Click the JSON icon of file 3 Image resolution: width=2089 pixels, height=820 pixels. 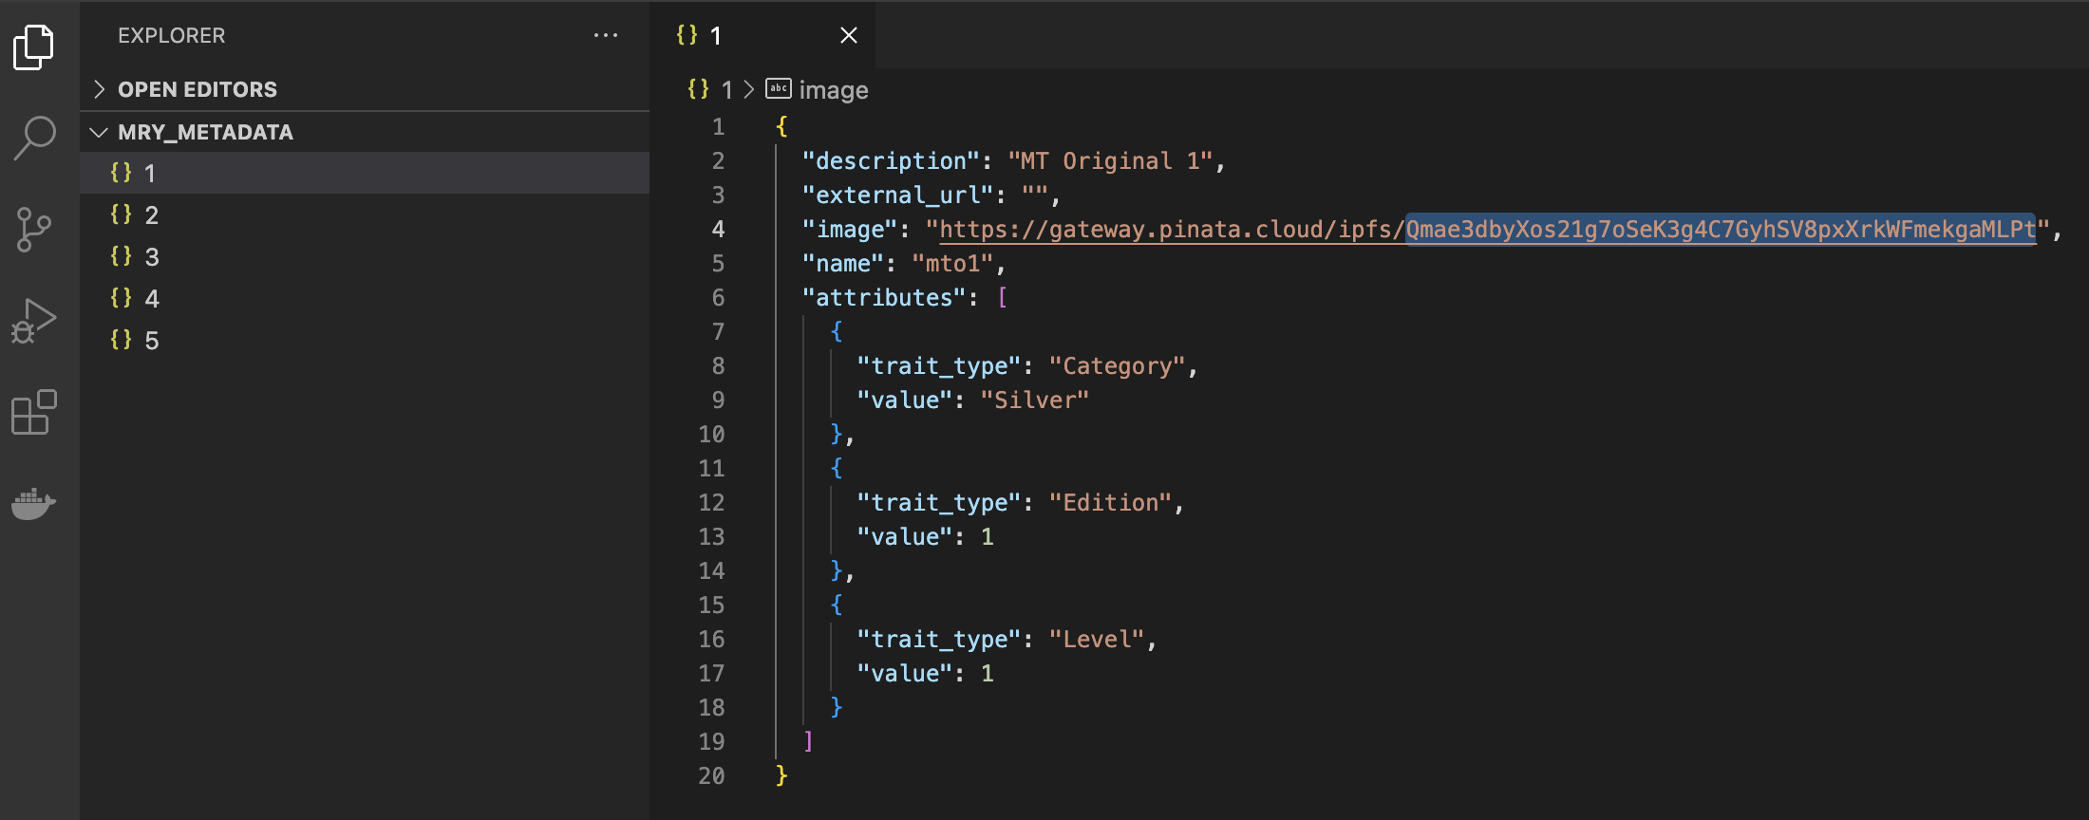point(121,256)
